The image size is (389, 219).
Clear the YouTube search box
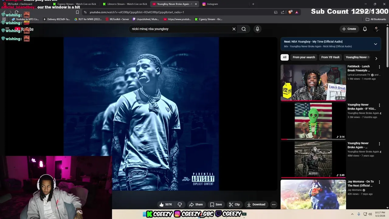tap(234, 29)
